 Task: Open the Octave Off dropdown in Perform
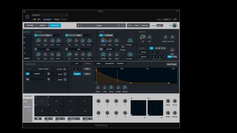pyautogui.click(x=49, y=119)
